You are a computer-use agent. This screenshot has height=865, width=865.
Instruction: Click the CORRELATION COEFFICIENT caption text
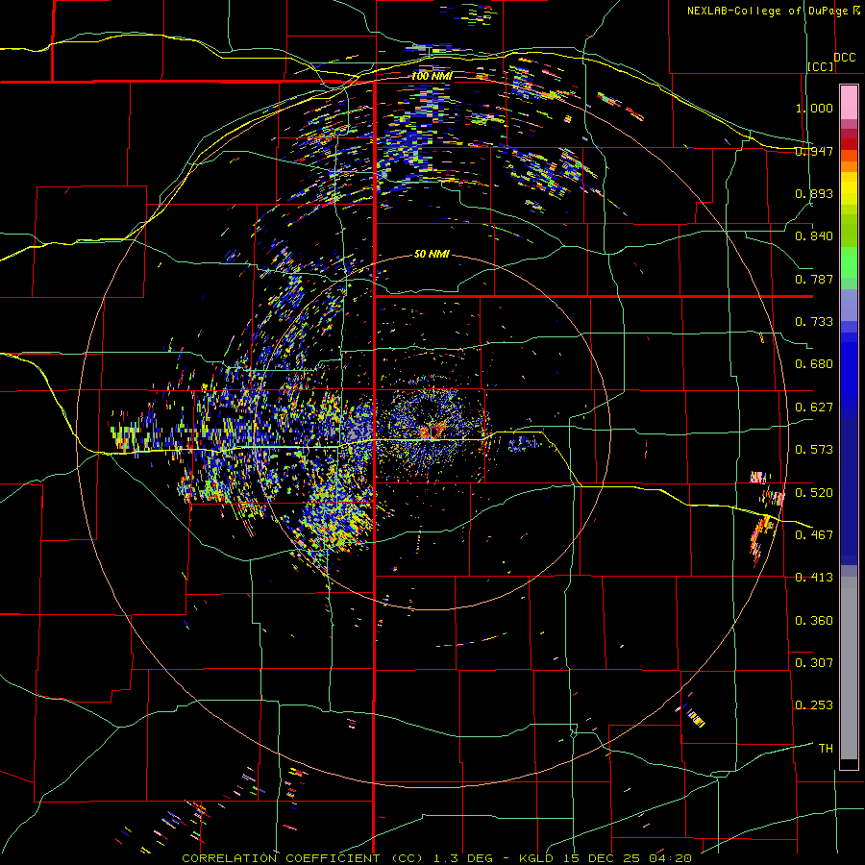(x=281, y=858)
